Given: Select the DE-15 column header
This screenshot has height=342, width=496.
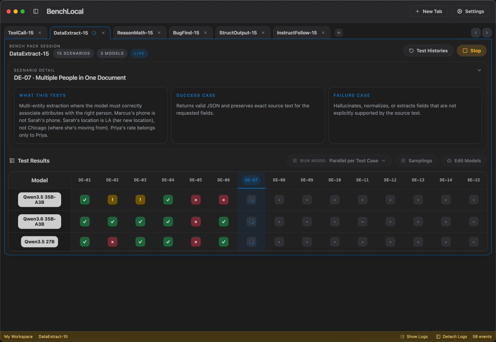Looking at the screenshot, I should (x=474, y=180).
